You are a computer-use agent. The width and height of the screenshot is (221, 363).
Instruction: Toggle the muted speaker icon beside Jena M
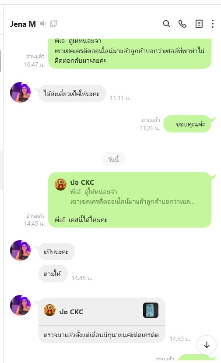click(x=43, y=24)
